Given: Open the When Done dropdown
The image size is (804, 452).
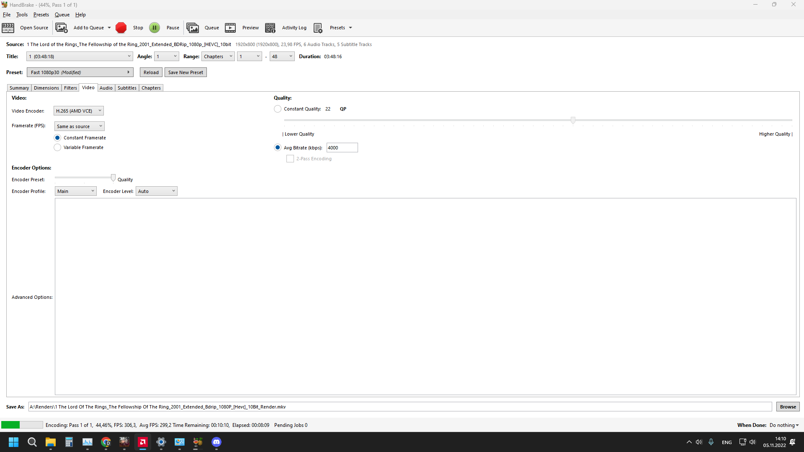Looking at the screenshot, I should click(x=784, y=425).
